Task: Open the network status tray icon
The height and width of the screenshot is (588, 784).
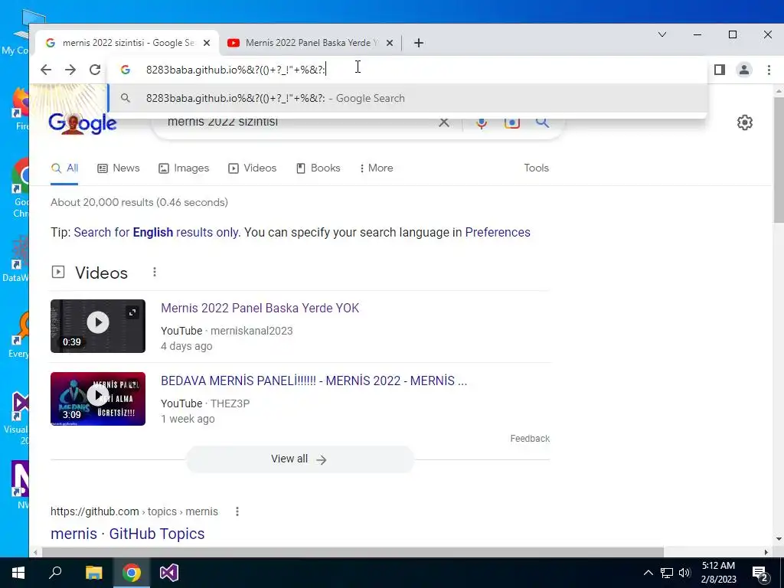Action: pos(667,573)
